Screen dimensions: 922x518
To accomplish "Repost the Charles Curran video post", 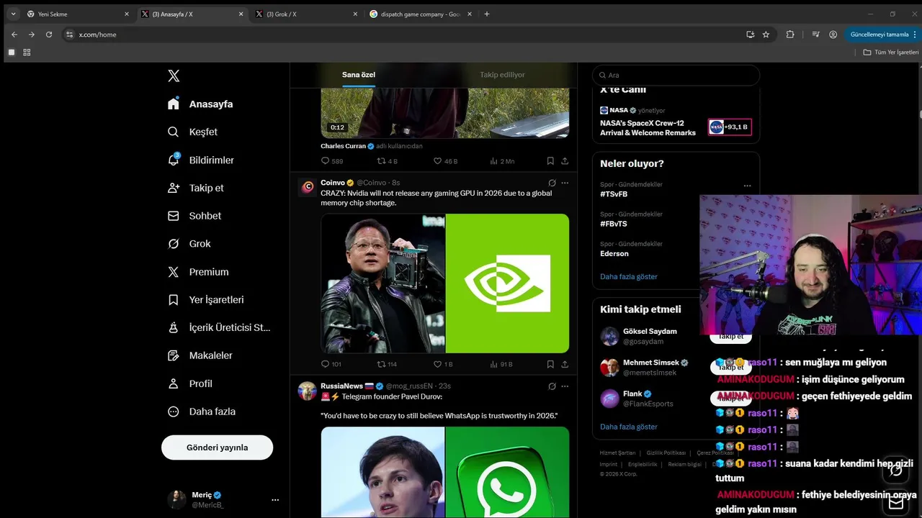I will point(388,161).
